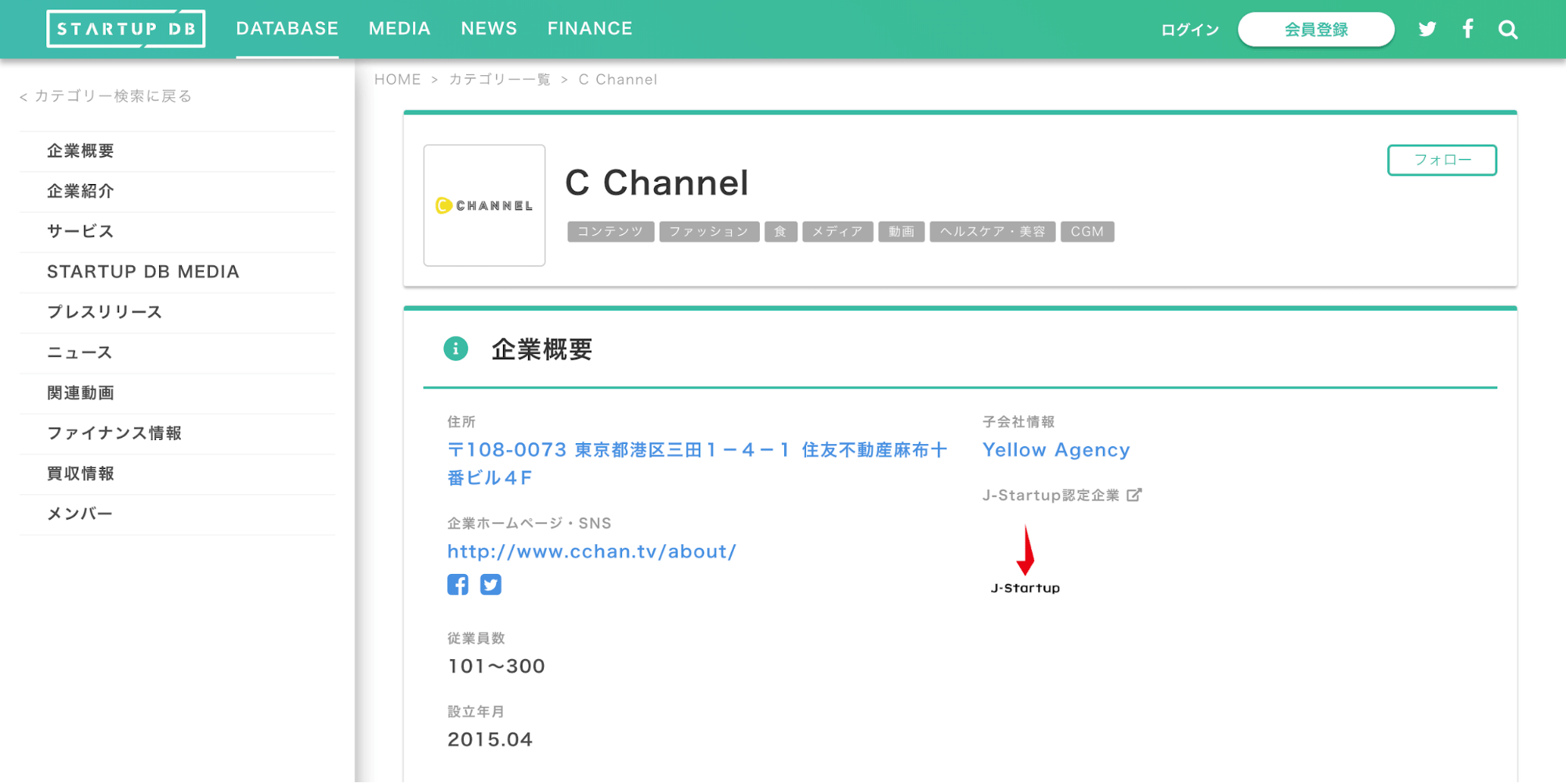The image size is (1566, 783).
Task: Go back via カテゴリー検索に戻る
Action: [106, 96]
